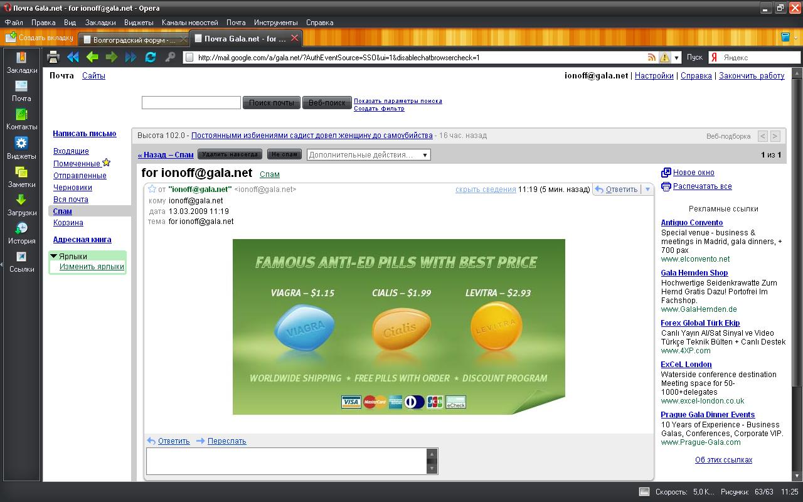Open the Инструменты menu

(x=276, y=23)
